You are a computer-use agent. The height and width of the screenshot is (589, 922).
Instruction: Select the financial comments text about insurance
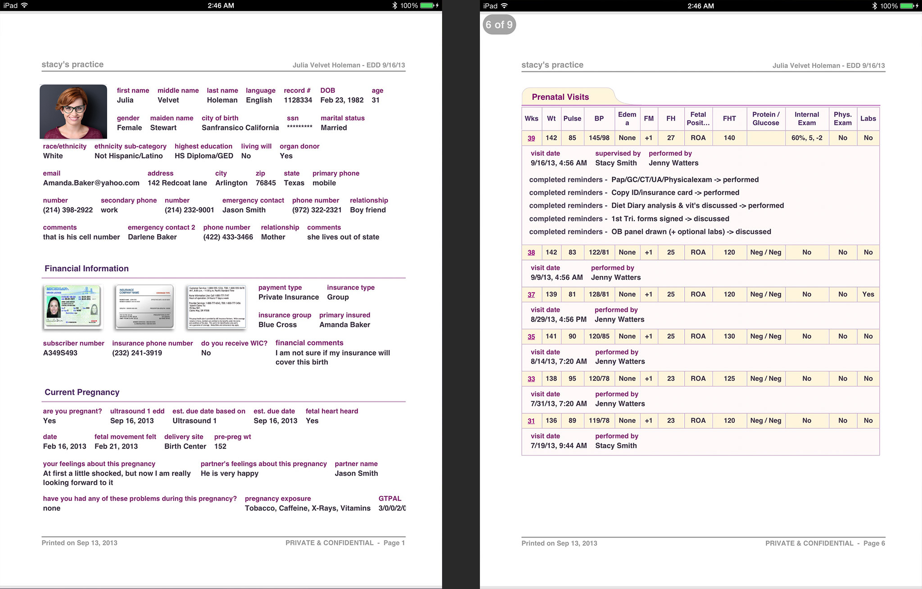pos(333,358)
